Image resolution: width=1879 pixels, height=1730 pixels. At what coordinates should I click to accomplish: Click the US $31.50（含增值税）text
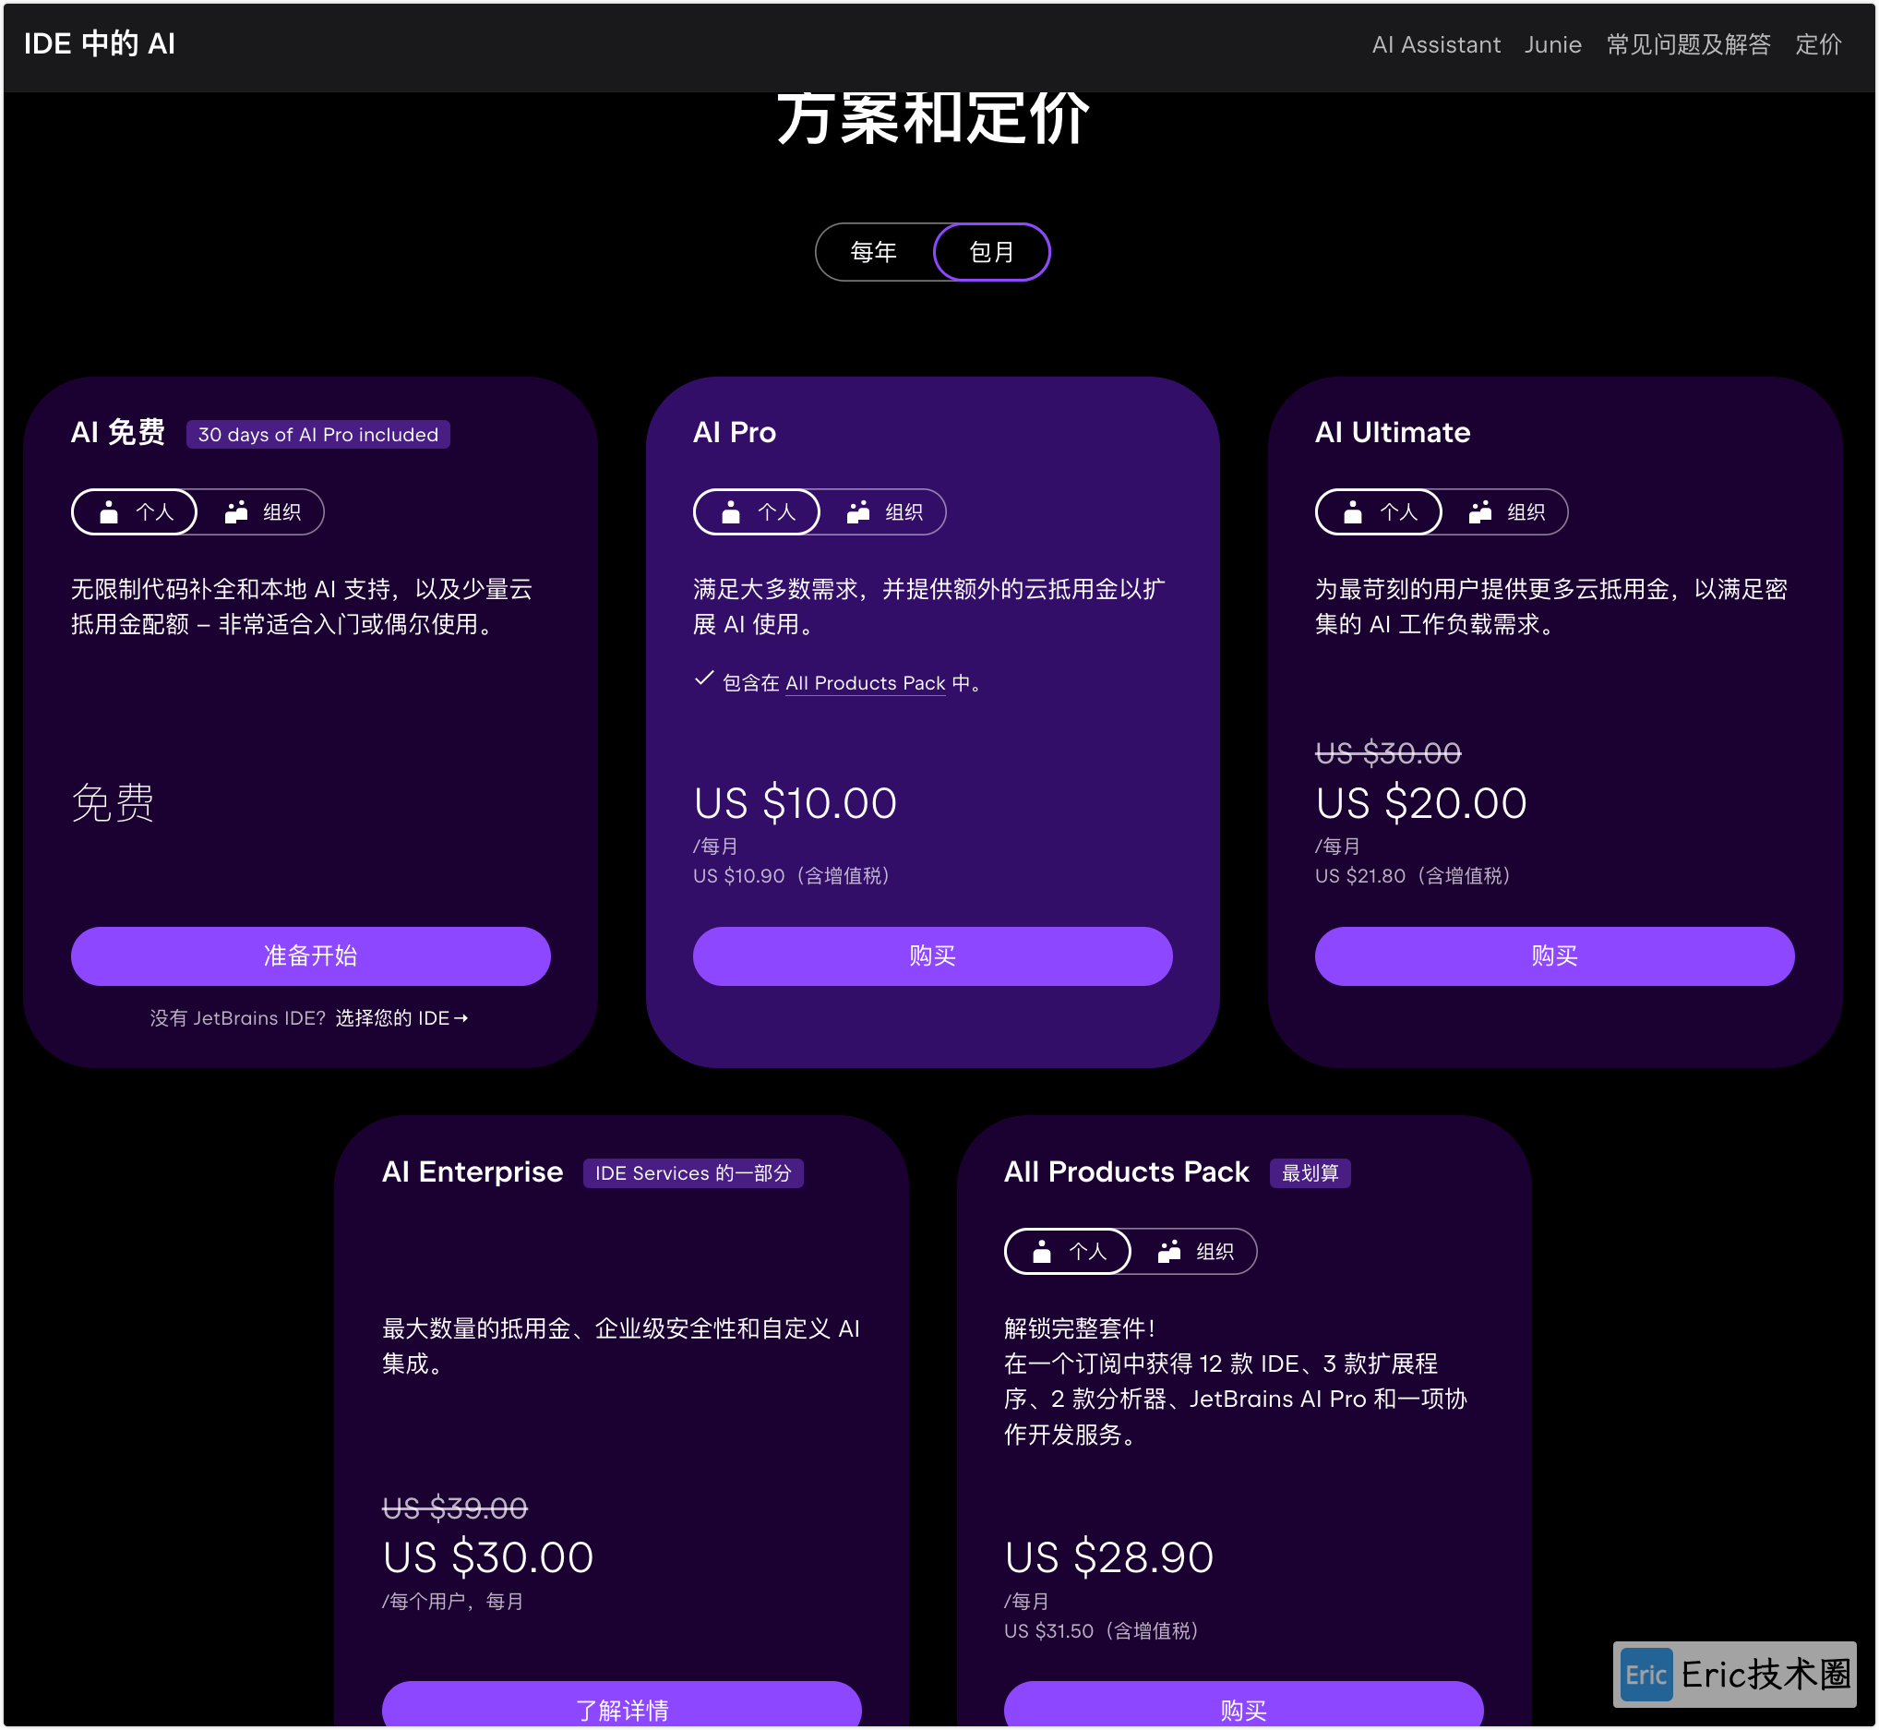tap(1102, 1632)
